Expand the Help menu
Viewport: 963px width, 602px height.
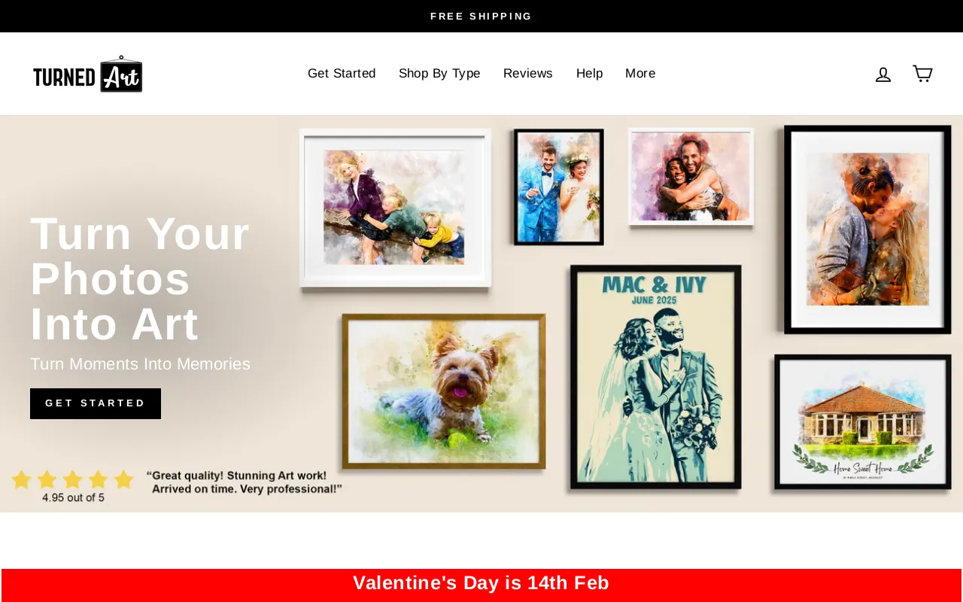pyautogui.click(x=589, y=74)
